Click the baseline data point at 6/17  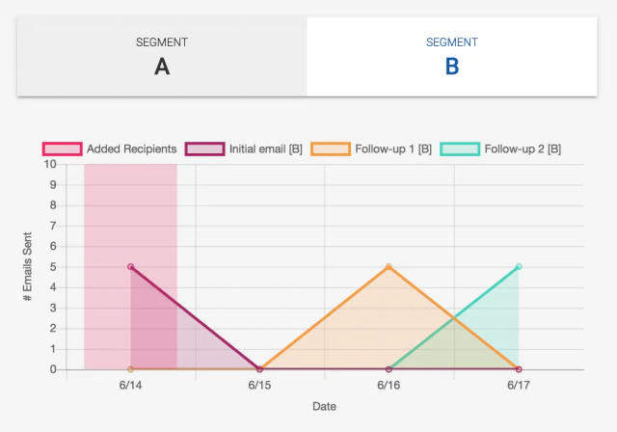tap(519, 369)
